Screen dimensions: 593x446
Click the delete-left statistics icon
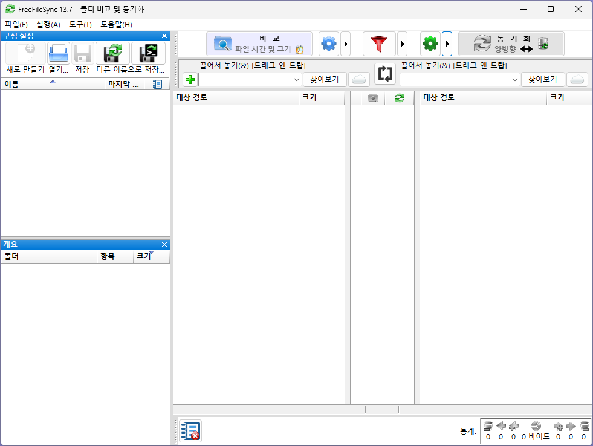click(488, 426)
